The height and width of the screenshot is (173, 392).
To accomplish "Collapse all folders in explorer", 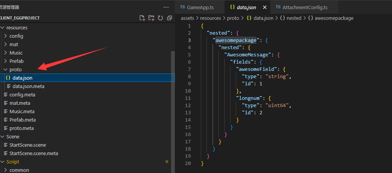I will (x=170, y=18).
